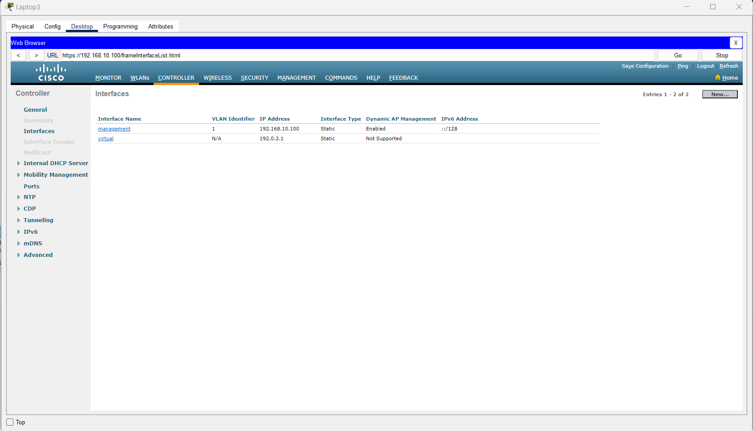
Task: Click the Home icon link
Action: (x=726, y=77)
